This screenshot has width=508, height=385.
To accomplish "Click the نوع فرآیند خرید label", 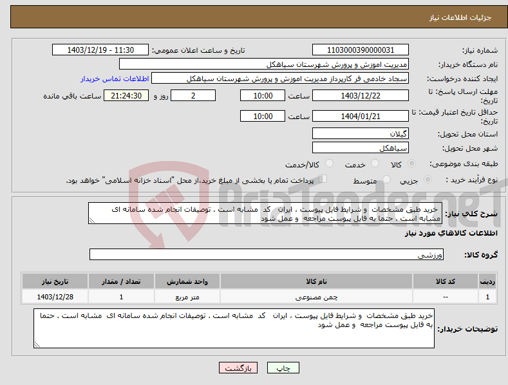I will tap(472, 180).
